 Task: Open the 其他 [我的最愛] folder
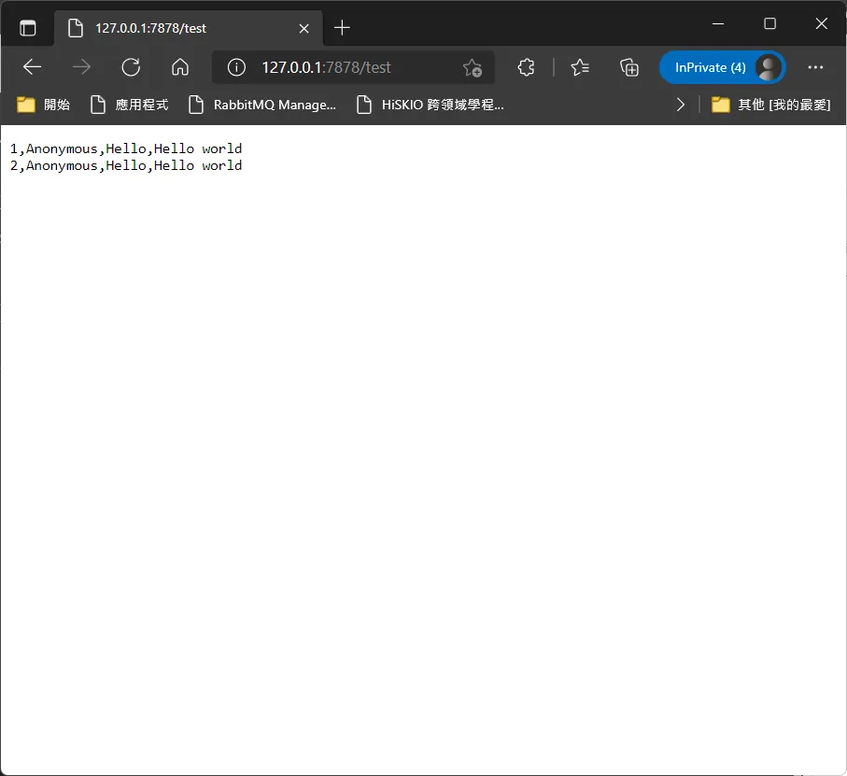[770, 105]
